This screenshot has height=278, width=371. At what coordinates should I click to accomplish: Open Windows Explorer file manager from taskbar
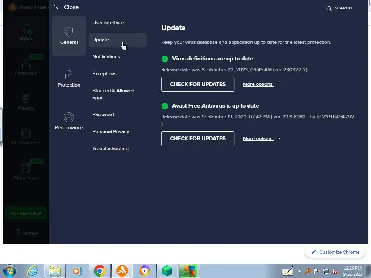pos(55,271)
